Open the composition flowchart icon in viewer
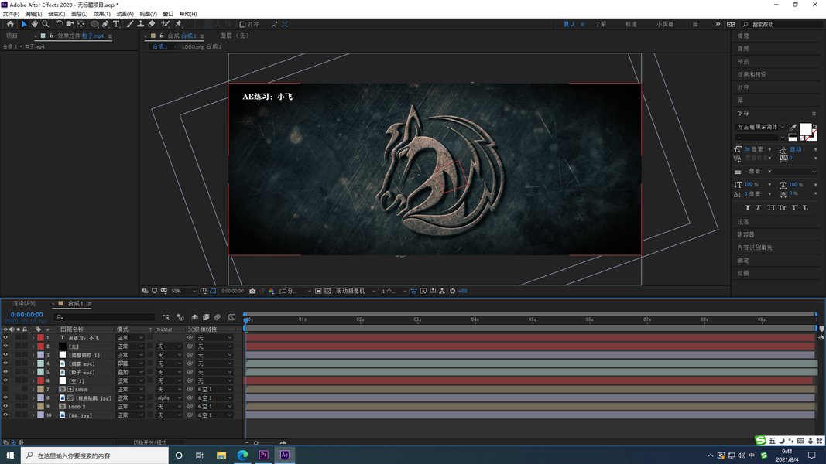 click(442, 291)
